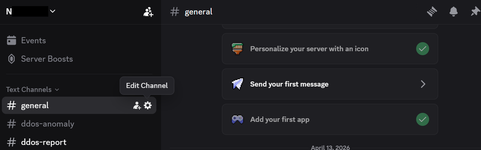Open the ddos-report channel
This screenshot has width=481, height=150.
click(44, 142)
